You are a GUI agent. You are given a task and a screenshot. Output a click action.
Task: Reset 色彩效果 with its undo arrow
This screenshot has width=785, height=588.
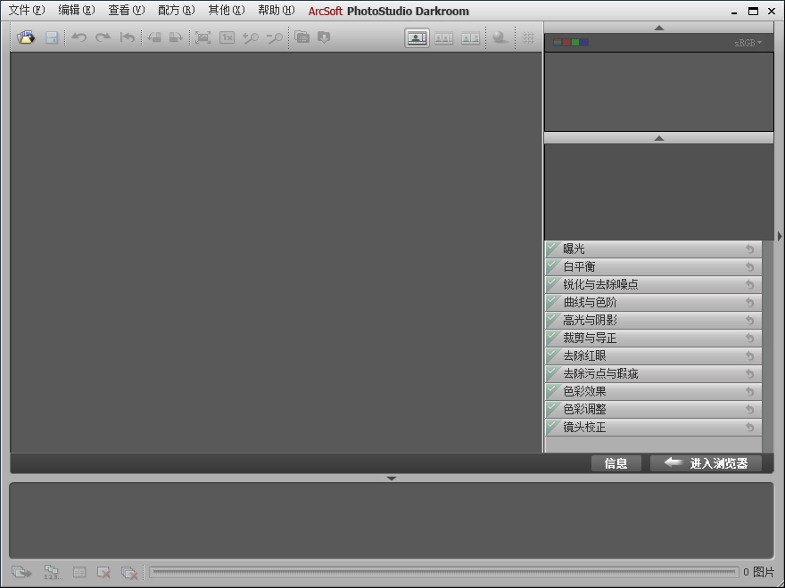pyautogui.click(x=749, y=392)
